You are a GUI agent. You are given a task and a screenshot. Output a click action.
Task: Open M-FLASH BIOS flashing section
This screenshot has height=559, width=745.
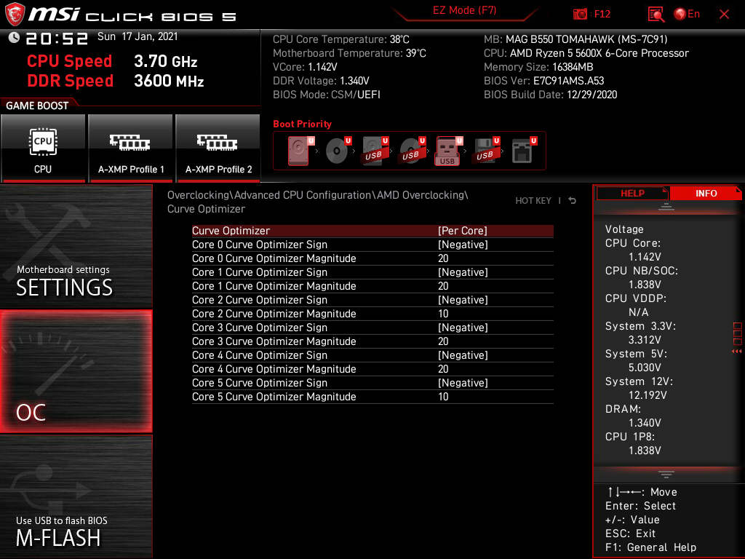[x=76, y=496]
